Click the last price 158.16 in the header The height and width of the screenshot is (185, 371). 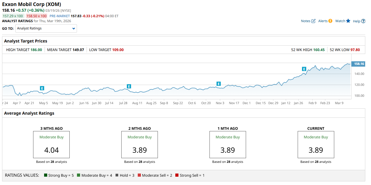(8, 10)
